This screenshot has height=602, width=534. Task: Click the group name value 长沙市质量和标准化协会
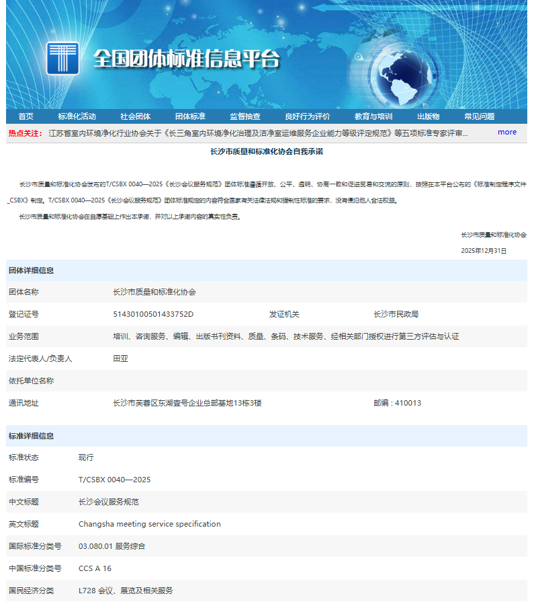pos(154,292)
